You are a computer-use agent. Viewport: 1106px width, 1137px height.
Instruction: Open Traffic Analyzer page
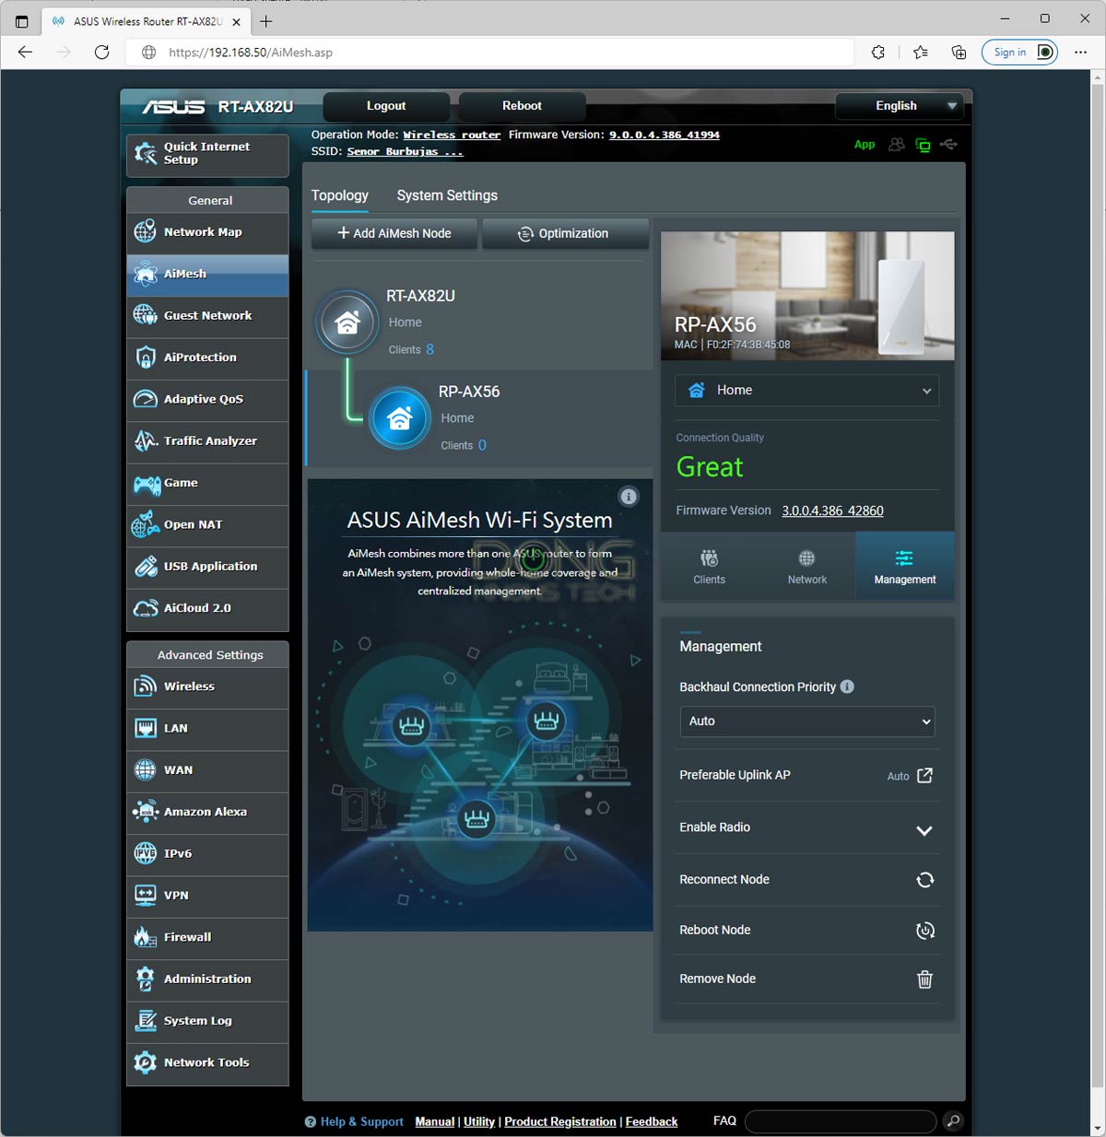pyautogui.click(x=207, y=440)
